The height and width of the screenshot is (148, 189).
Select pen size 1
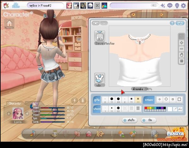click(x=105, y=109)
